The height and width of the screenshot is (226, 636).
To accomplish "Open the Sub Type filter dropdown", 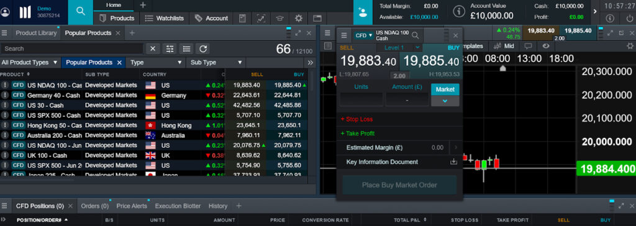I will 216,63.
